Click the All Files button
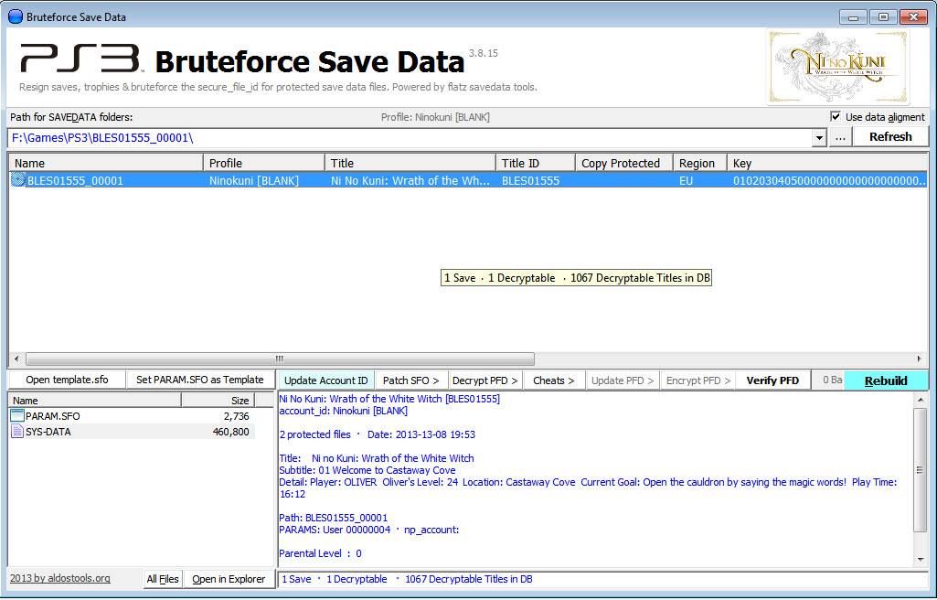The width and height of the screenshot is (937, 600). (x=163, y=578)
